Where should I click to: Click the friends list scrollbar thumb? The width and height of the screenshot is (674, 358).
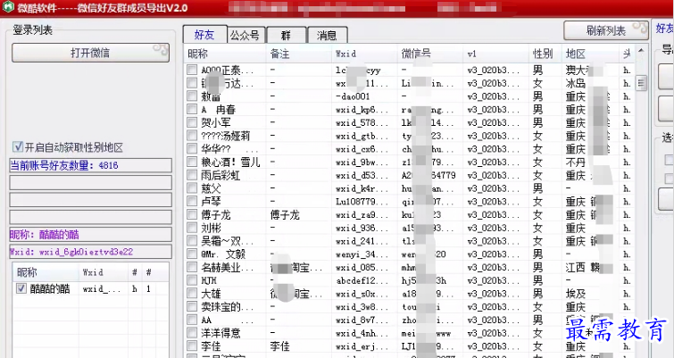641,83
